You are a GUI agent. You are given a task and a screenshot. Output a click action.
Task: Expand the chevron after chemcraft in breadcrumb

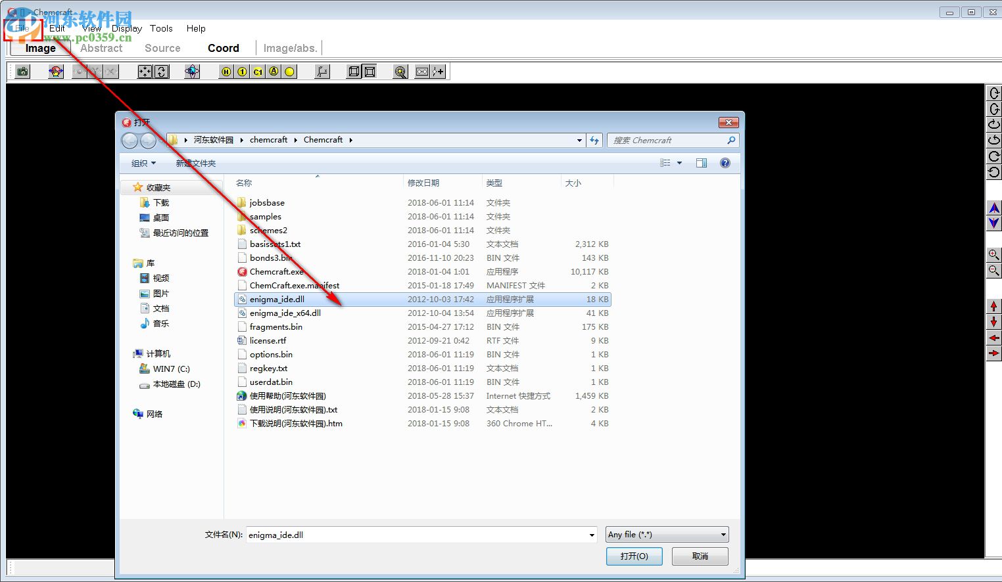pyautogui.click(x=295, y=140)
